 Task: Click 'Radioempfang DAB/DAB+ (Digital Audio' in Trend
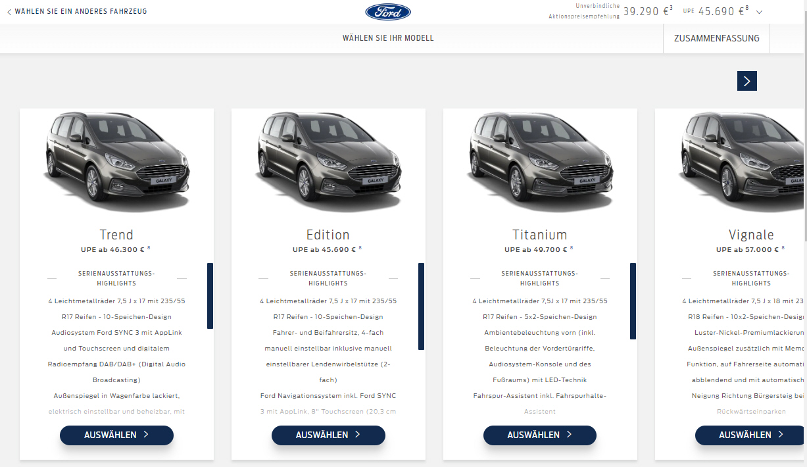(x=116, y=364)
